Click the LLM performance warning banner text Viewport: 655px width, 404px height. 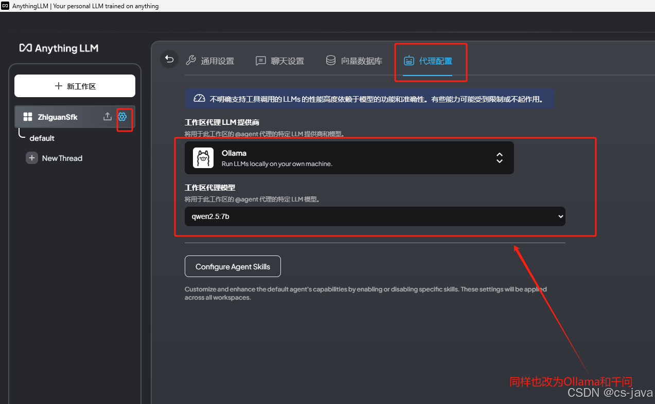[x=376, y=99]
